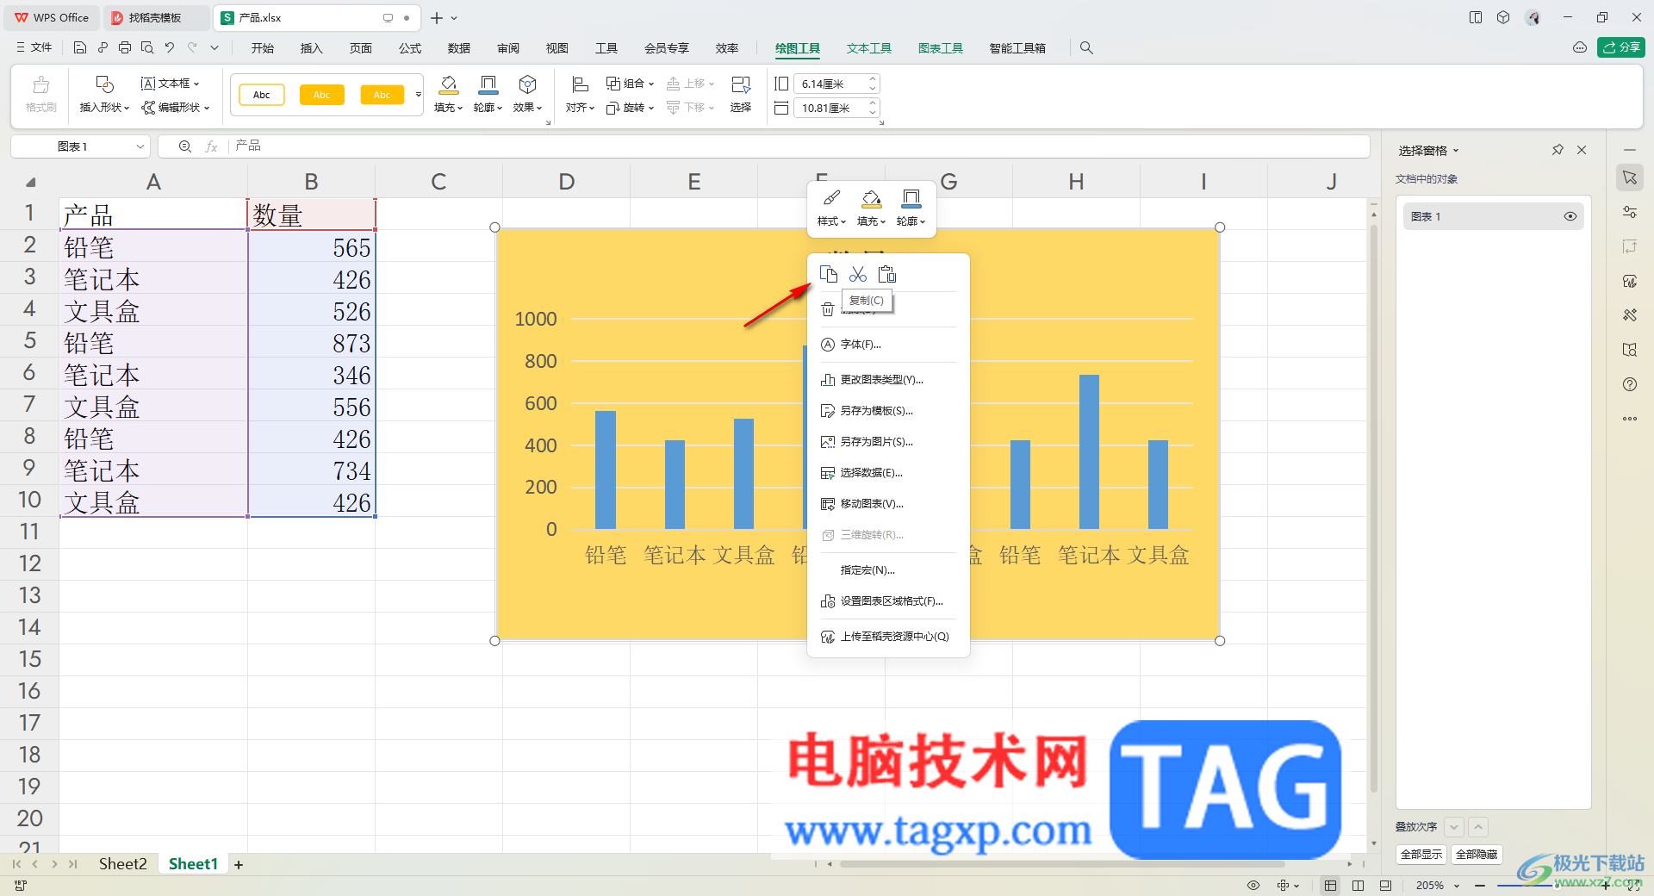Switch to page break preview in status bar
Screen dimensions: 1654x896
(1359, 886)
